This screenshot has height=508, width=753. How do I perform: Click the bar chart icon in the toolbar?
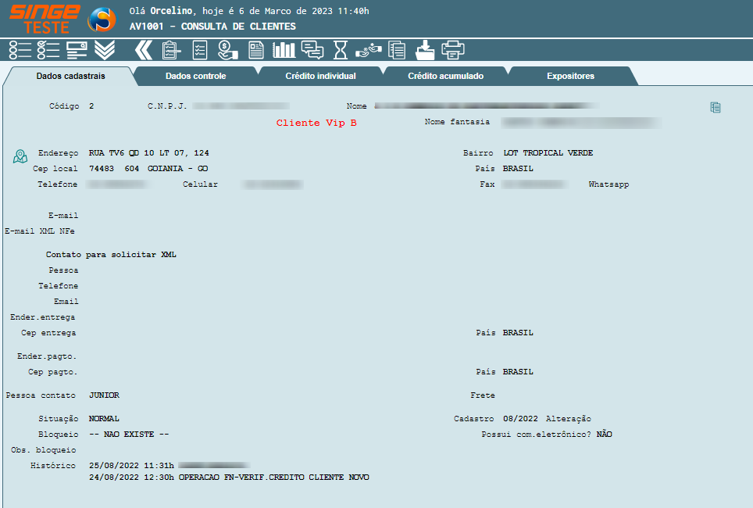click(284, 50)
